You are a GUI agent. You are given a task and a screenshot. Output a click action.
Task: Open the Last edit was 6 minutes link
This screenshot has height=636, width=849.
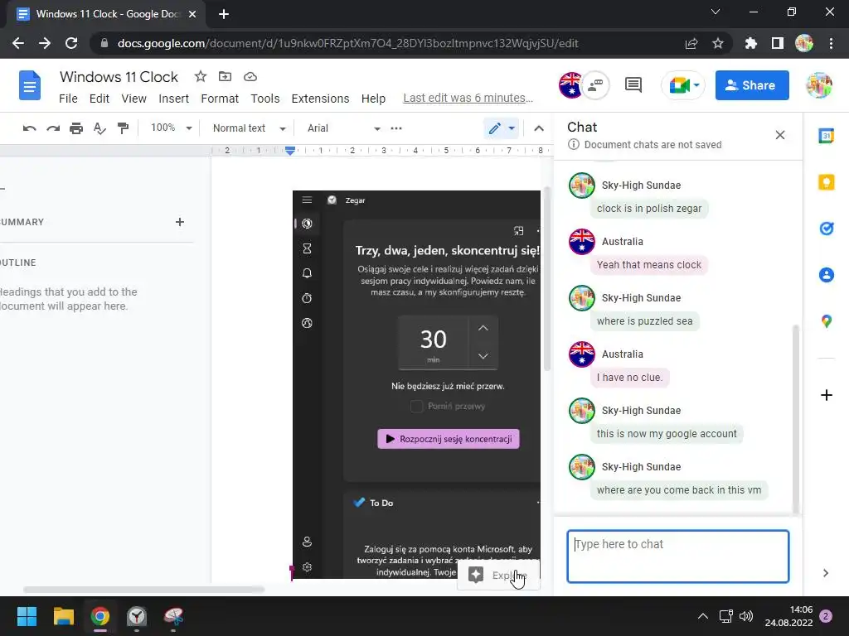(x=468, y=98)
